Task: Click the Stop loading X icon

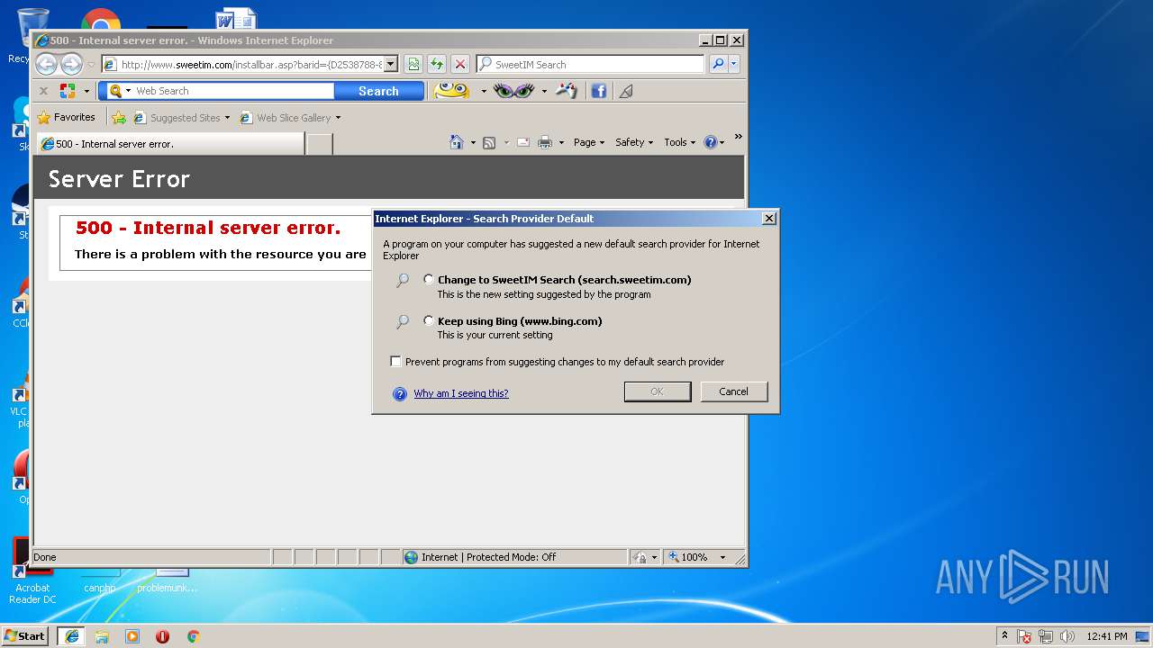Action: (x=460, y=64)
